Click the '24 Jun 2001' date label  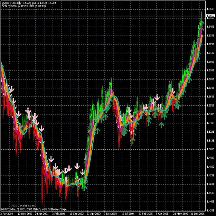(x=41, y=214)
